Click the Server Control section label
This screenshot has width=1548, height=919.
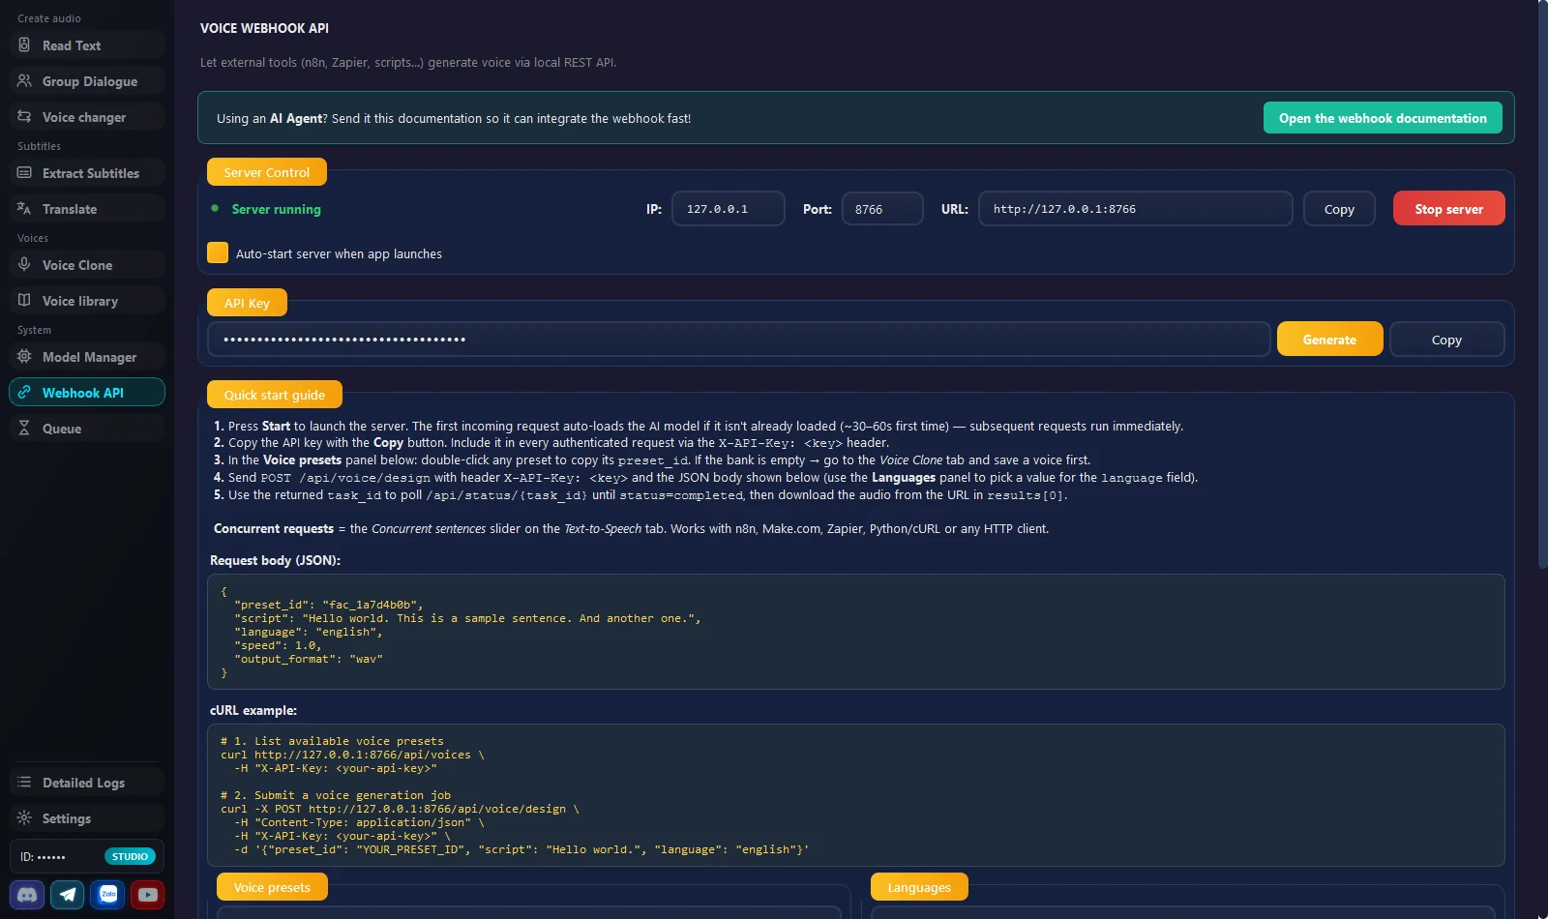coord(267,172)
